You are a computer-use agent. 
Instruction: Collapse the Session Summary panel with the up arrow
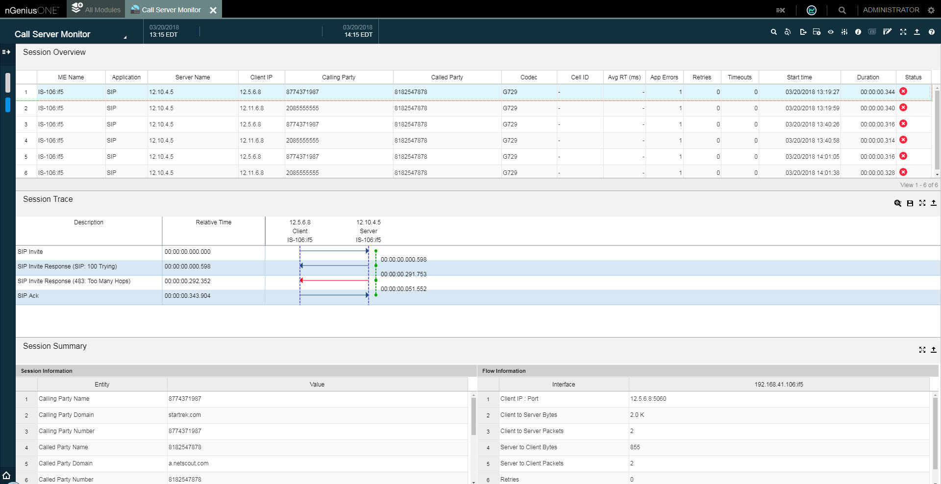click(x=934, y=350)
